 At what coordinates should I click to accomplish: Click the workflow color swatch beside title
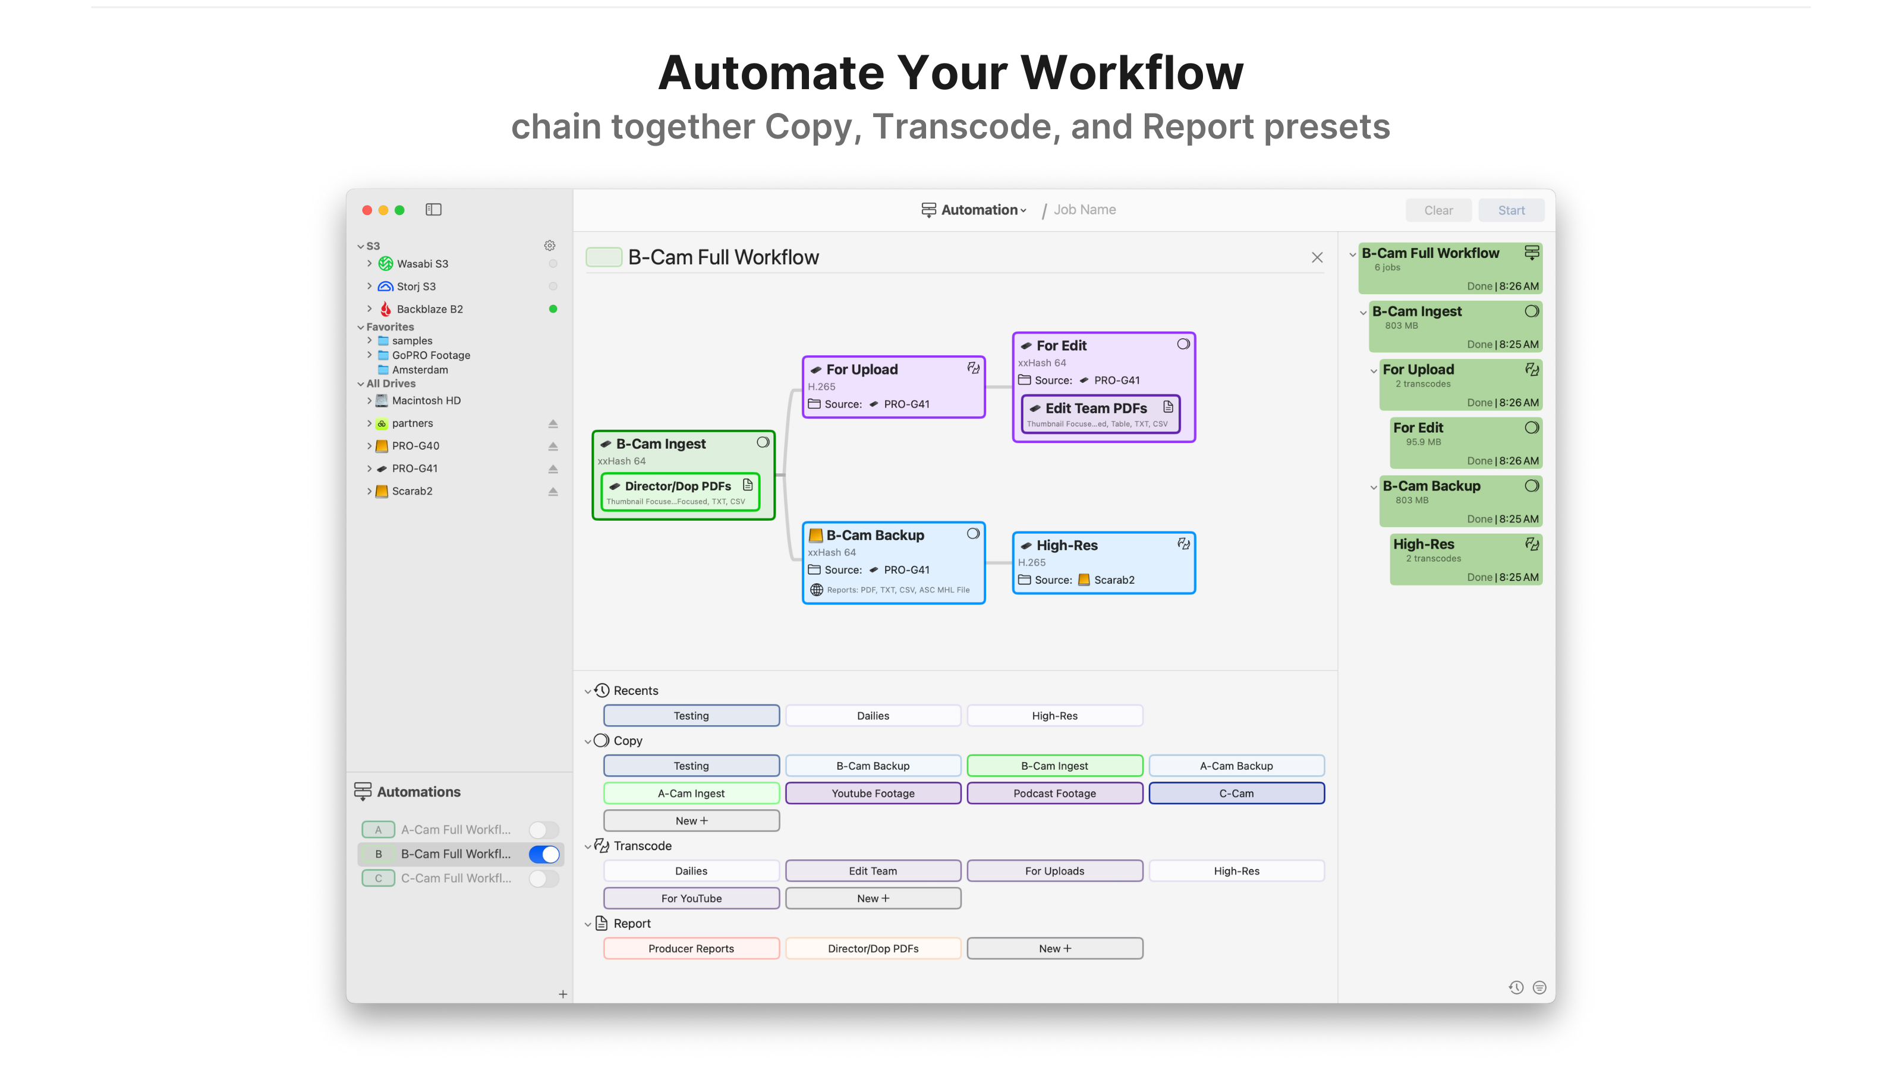pyautogui.click(x=603, y=257)
